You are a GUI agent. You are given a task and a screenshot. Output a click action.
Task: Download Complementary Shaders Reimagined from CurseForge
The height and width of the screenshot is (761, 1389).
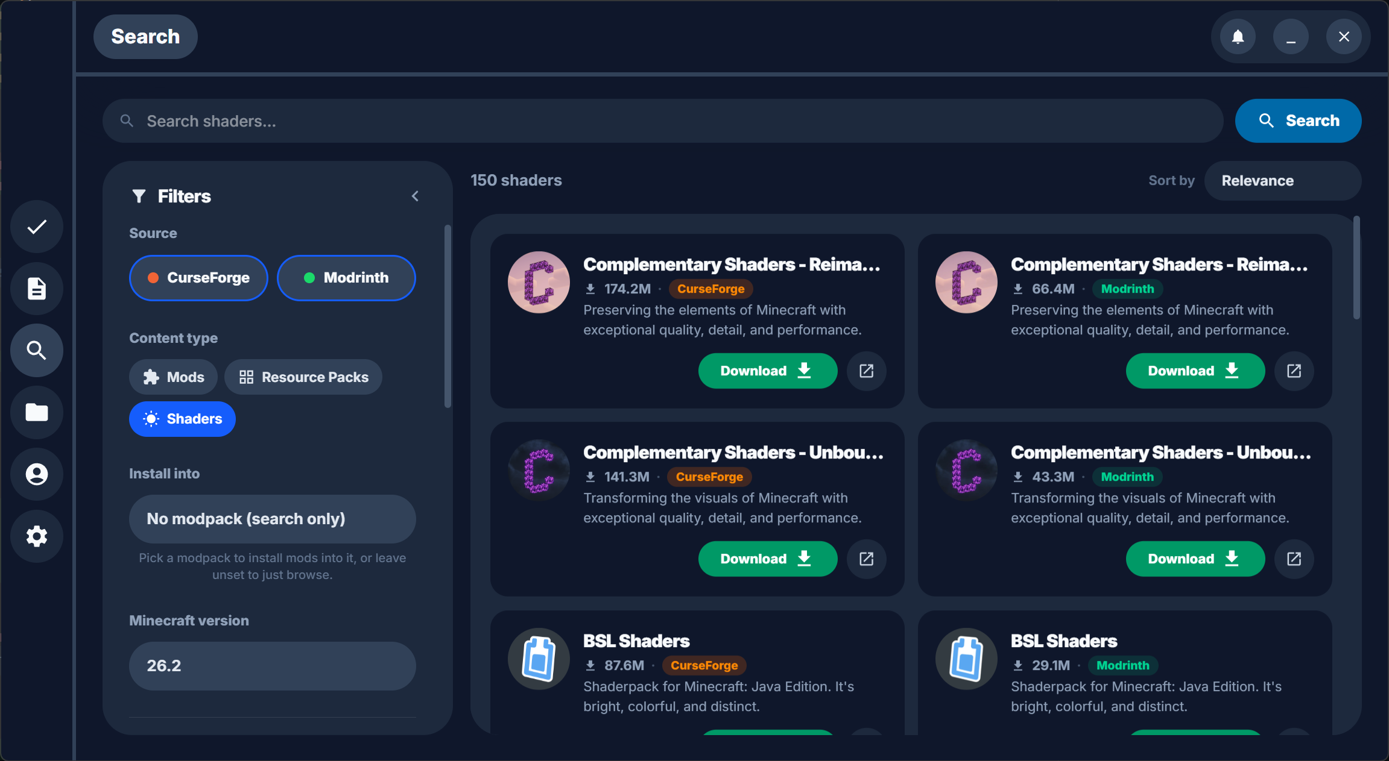[767, 371]
